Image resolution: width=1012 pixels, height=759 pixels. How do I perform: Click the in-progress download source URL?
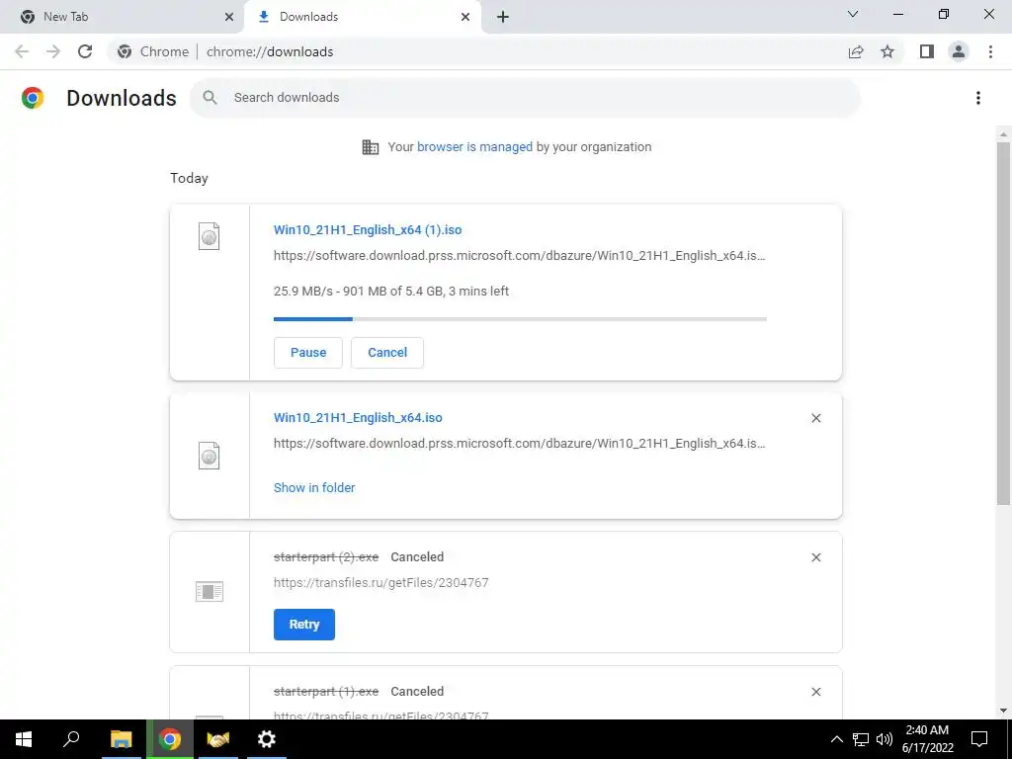tap(520, 256)
